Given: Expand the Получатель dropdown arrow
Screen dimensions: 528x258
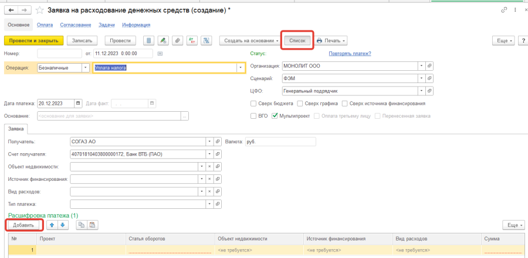Looking at the screenshot, I should [x=209, y=142].
